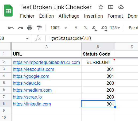138x121 pixels.
Task: Open the 100% zoom dropdown
Action: 59,28
